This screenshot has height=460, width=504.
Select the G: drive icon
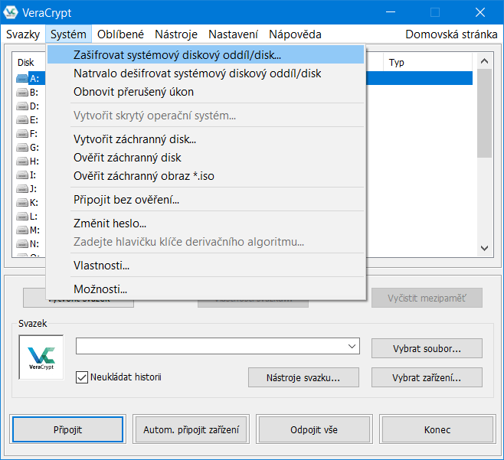click(x=22, y=148)
